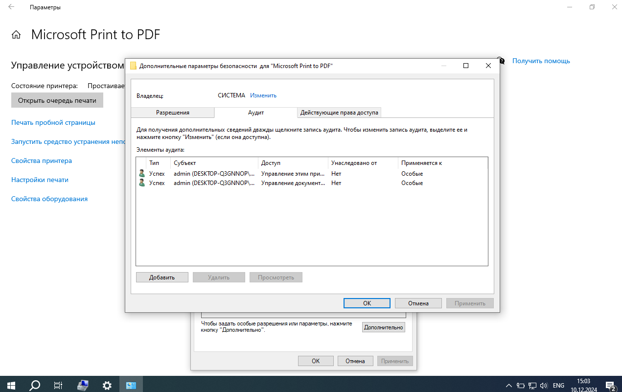Select the Управление этим при… audit entry

point(312,174)
